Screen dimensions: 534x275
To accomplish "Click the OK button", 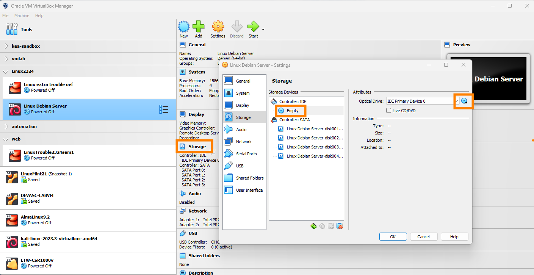I will 393,237.
